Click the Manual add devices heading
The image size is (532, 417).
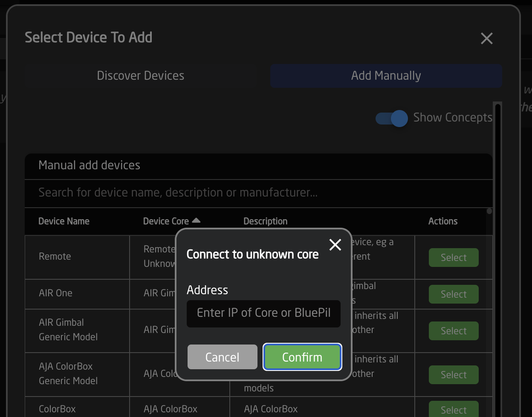coord(89,165)
